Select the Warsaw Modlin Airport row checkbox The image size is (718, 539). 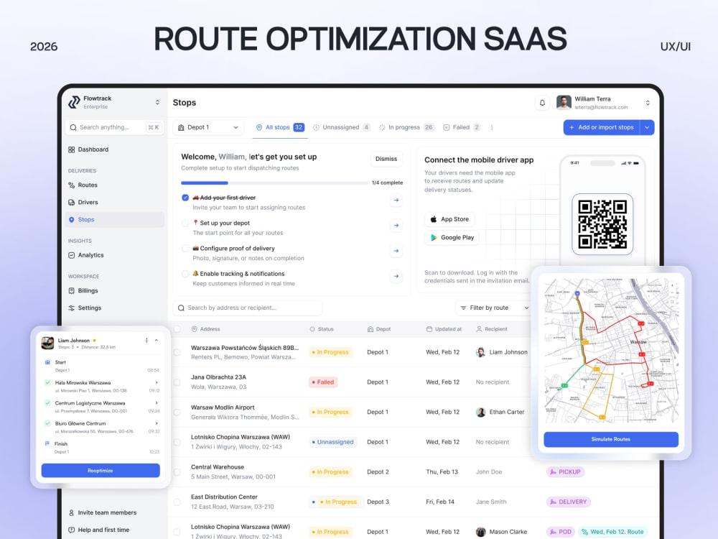coord(177,412)
